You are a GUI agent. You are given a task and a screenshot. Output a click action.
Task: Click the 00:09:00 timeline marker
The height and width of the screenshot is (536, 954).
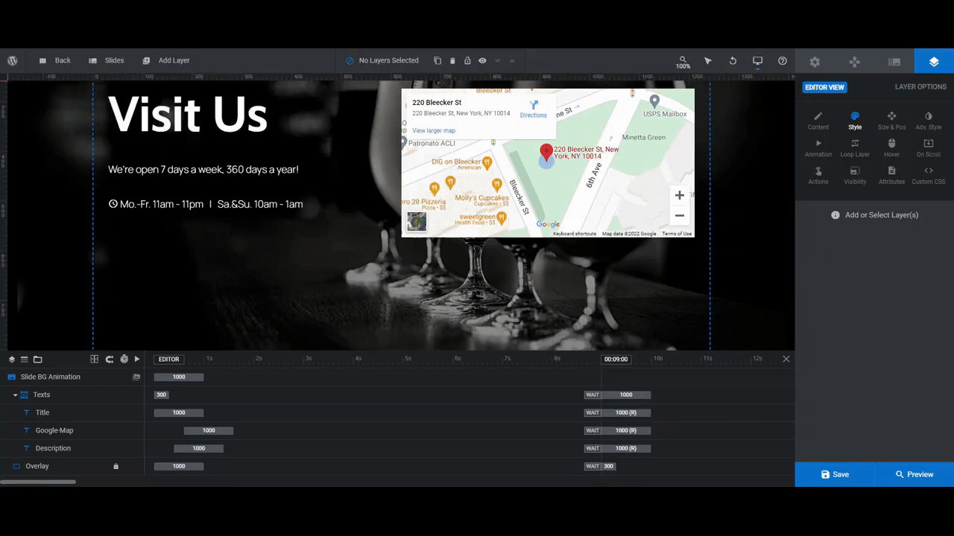click(x=616, y=359)
